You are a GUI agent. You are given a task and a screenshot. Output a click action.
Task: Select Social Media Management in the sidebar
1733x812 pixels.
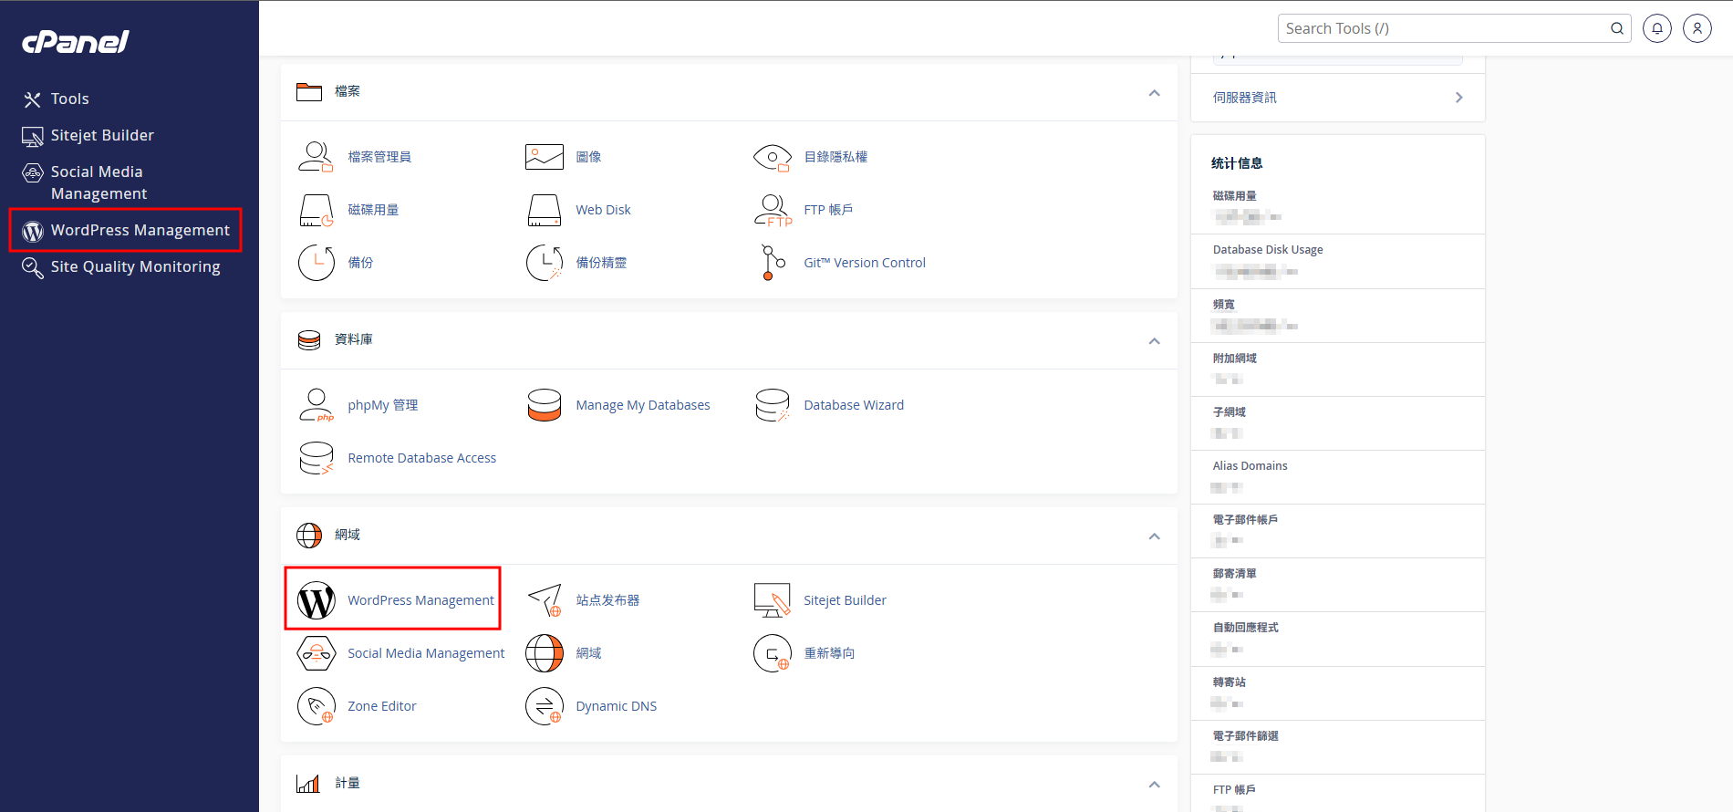coord(98,182)
